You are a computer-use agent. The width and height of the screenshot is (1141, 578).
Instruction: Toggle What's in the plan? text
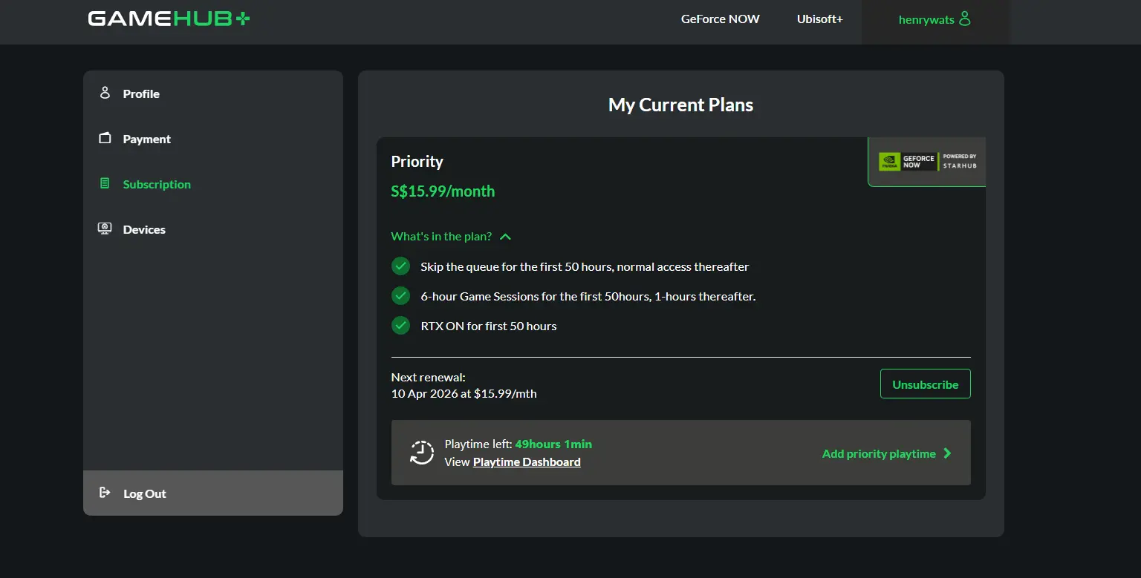[x=441, y=236]
